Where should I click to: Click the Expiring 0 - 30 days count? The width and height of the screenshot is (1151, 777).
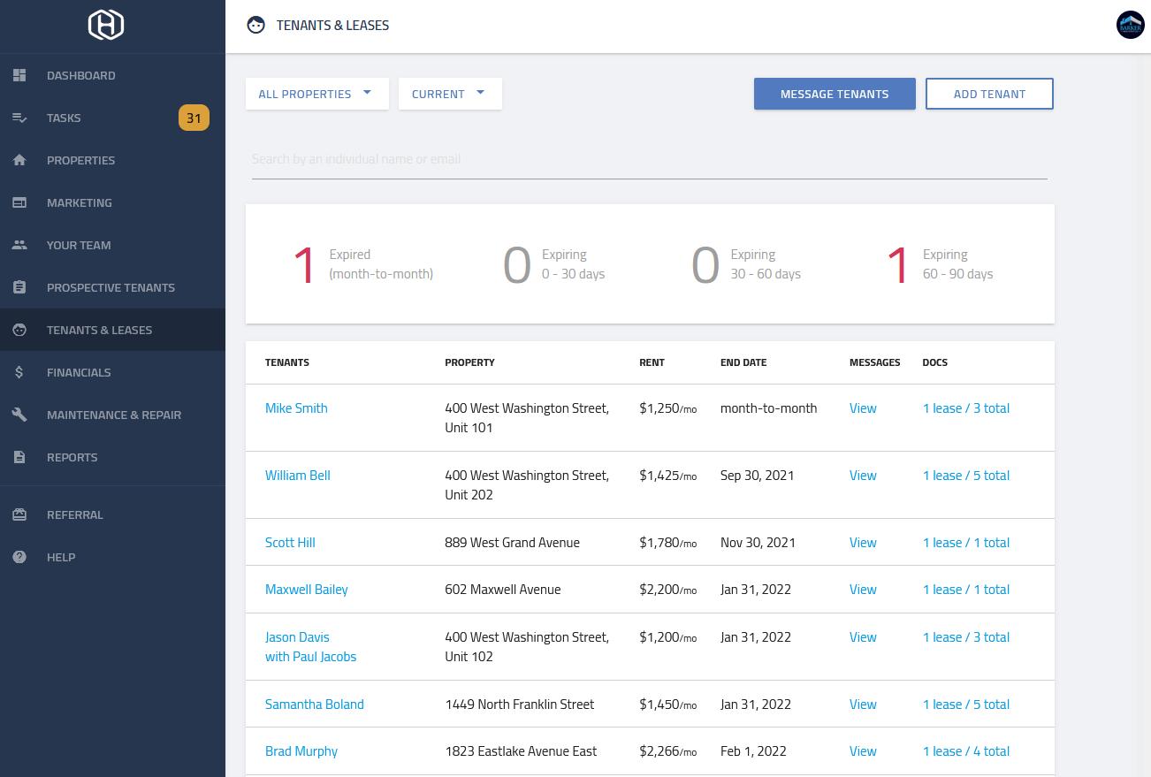(x=517, y=264)
